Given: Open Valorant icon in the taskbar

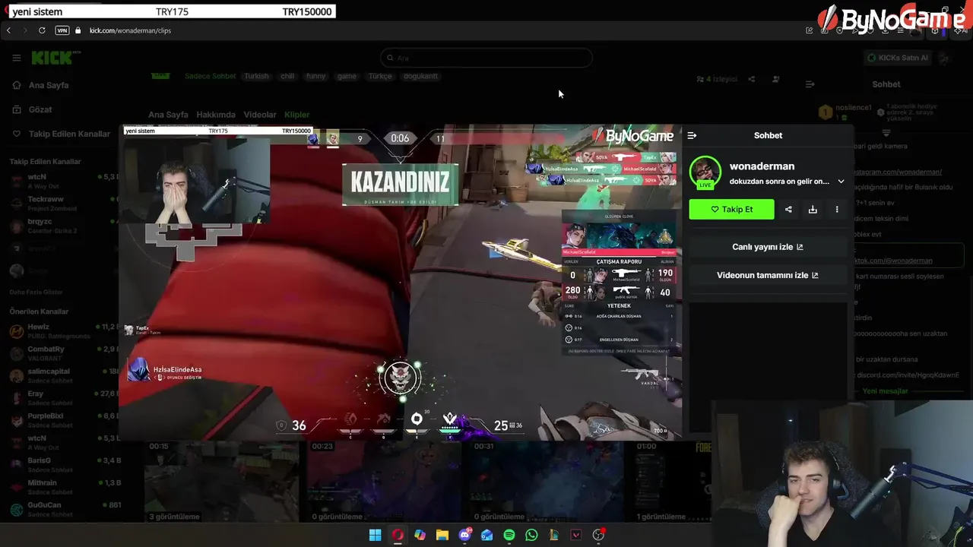Looking at the screenshot, I should (576, 535).
